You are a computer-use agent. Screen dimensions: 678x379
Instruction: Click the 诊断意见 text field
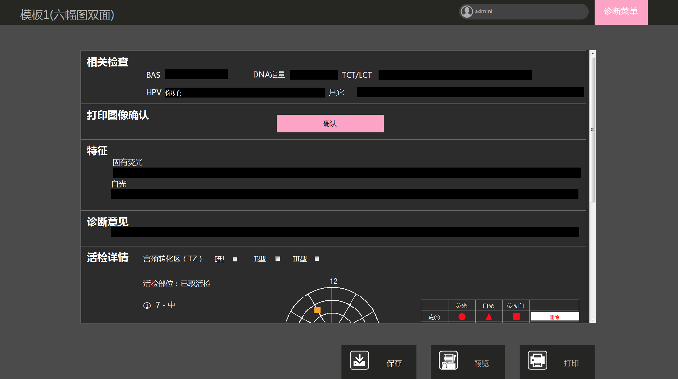tap(345, 232)
